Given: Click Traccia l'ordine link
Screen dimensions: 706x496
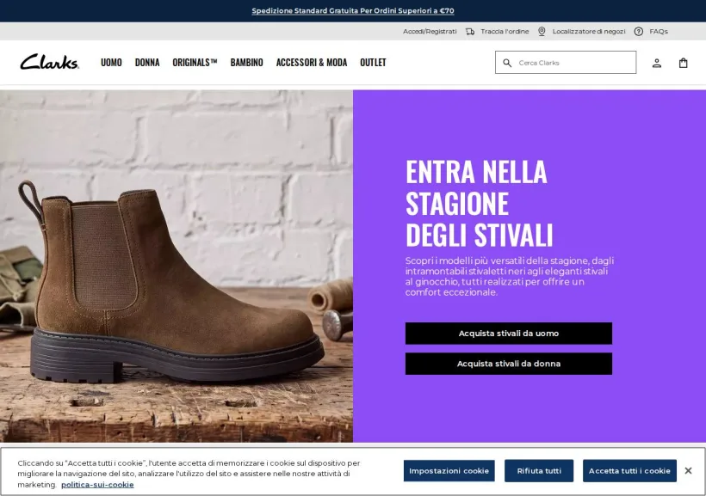Looking at the screenshot, I should (x=505, y=32).
